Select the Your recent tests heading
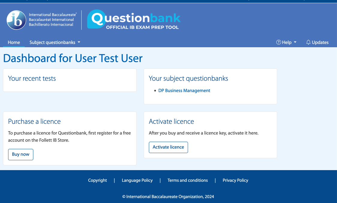 coord(32,79)
